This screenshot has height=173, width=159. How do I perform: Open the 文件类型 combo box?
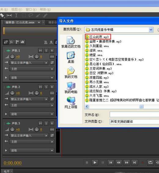point(134,121)
